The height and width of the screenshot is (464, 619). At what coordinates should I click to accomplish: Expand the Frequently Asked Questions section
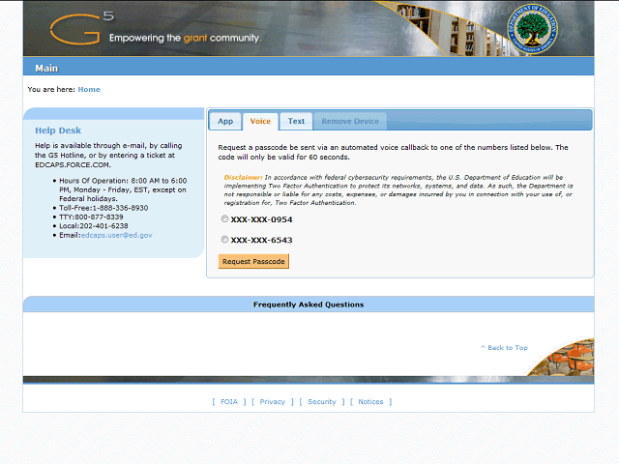pos(309,304)
